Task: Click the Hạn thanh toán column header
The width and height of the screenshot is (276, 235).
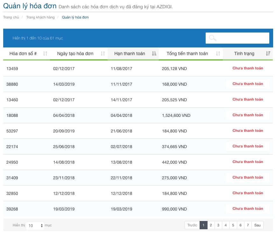Action: pos(130,53)
